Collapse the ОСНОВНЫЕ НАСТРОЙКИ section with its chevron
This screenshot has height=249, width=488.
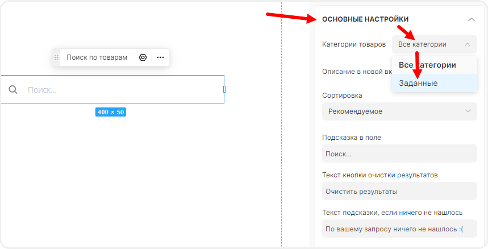(471, 19)
